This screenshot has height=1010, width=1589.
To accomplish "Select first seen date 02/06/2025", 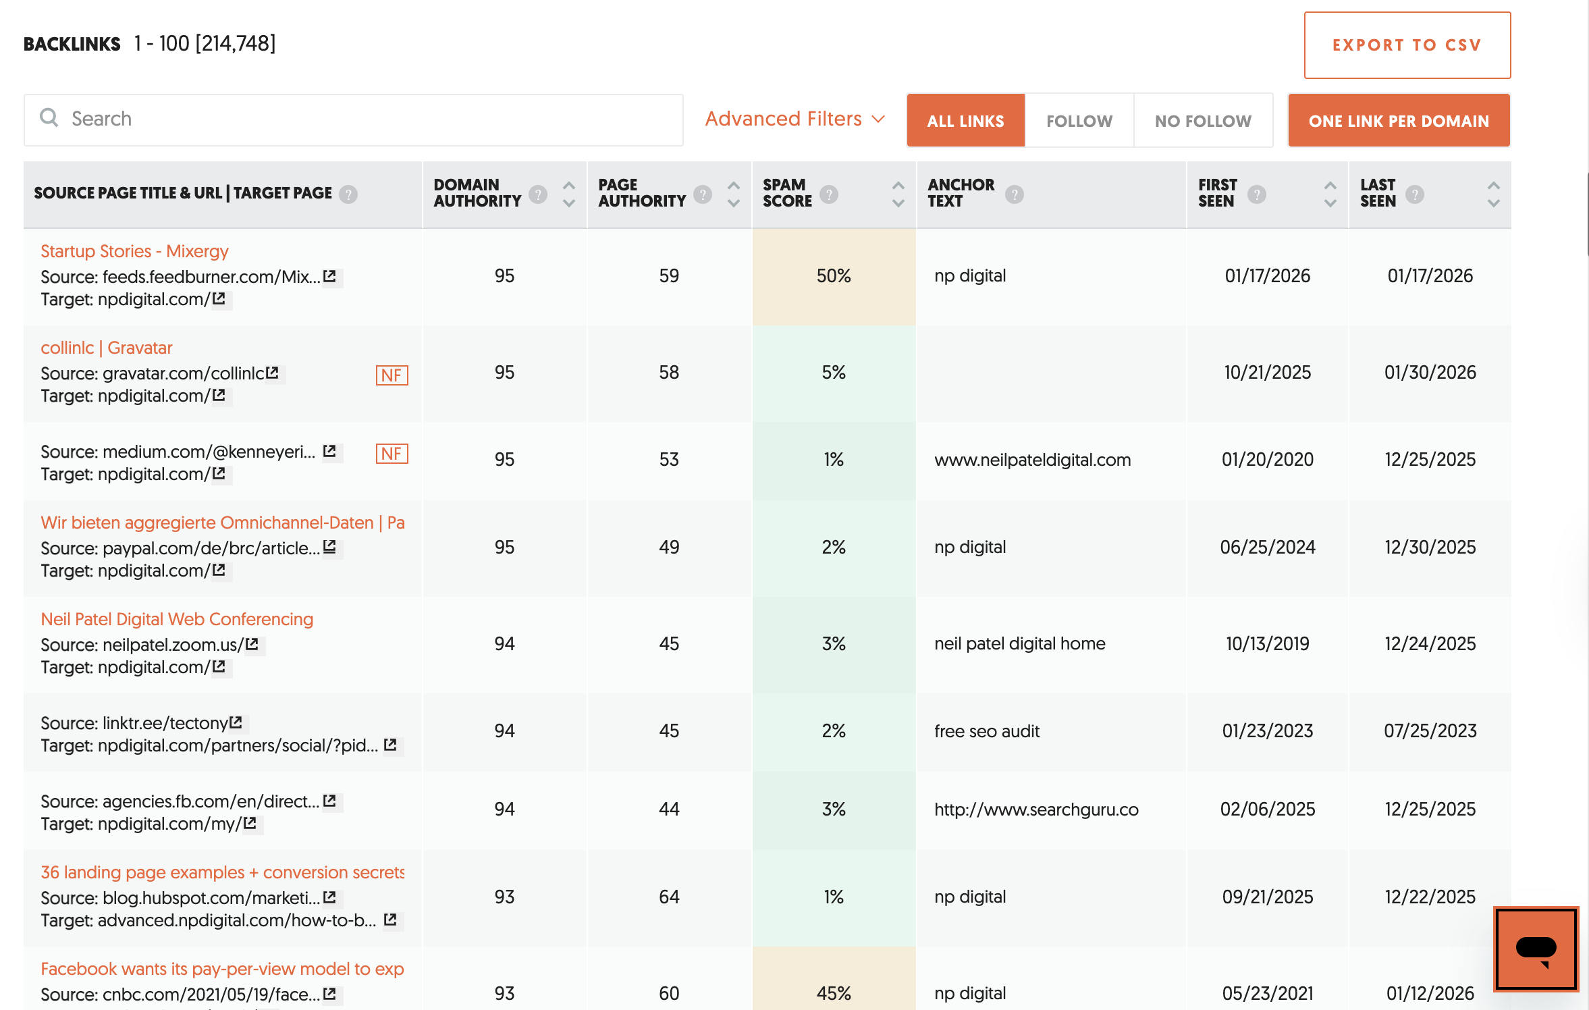I will [x=1268, y=809].
